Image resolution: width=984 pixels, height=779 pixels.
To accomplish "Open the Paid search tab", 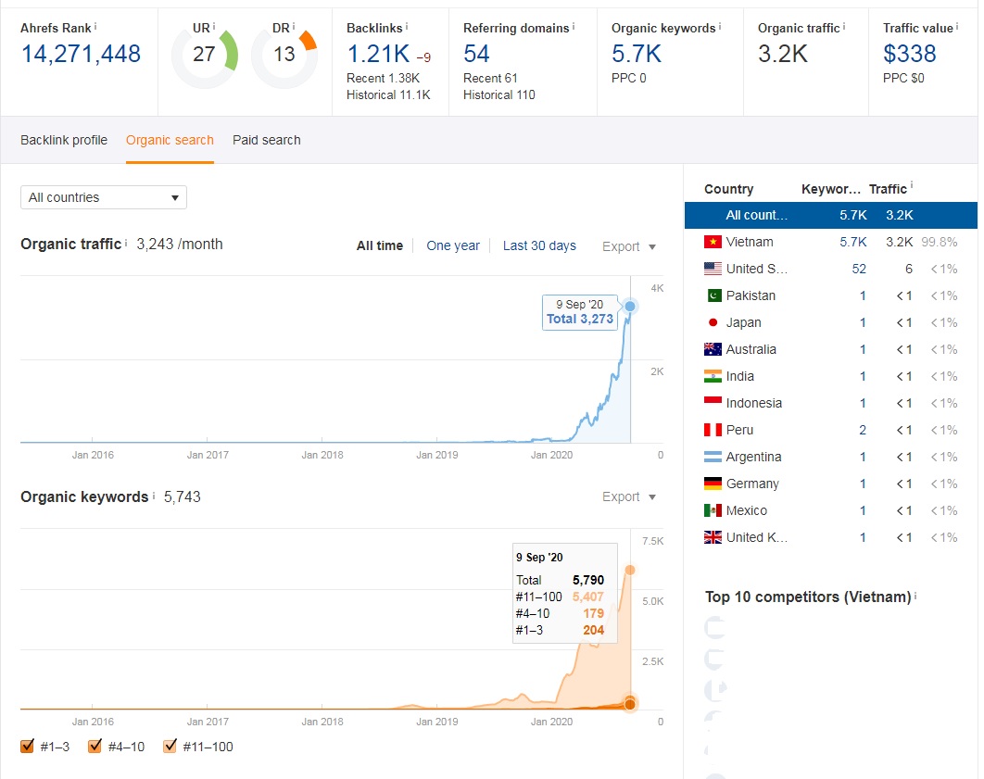I will coord(267,140).
